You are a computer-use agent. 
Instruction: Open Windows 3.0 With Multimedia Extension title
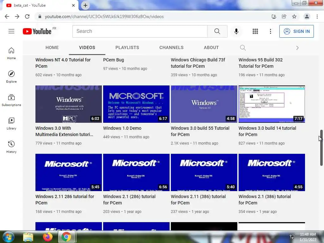point(64,131)
